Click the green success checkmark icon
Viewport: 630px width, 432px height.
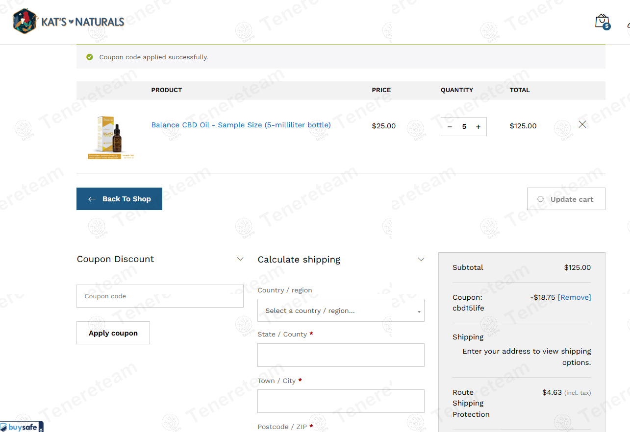pyautogui.click(x=90, y=57)
